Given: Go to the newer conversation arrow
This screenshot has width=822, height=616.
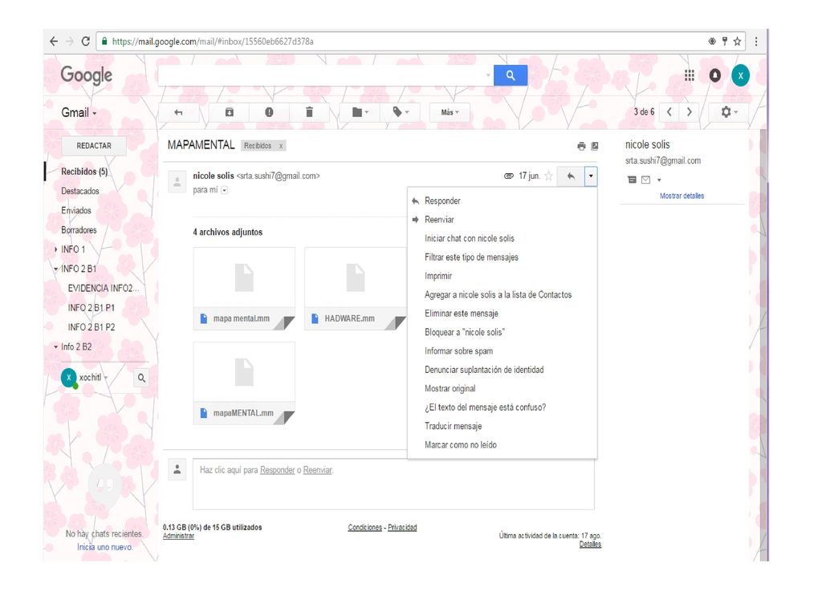Looking at the screenshot, I should click(x=669, y=112).
